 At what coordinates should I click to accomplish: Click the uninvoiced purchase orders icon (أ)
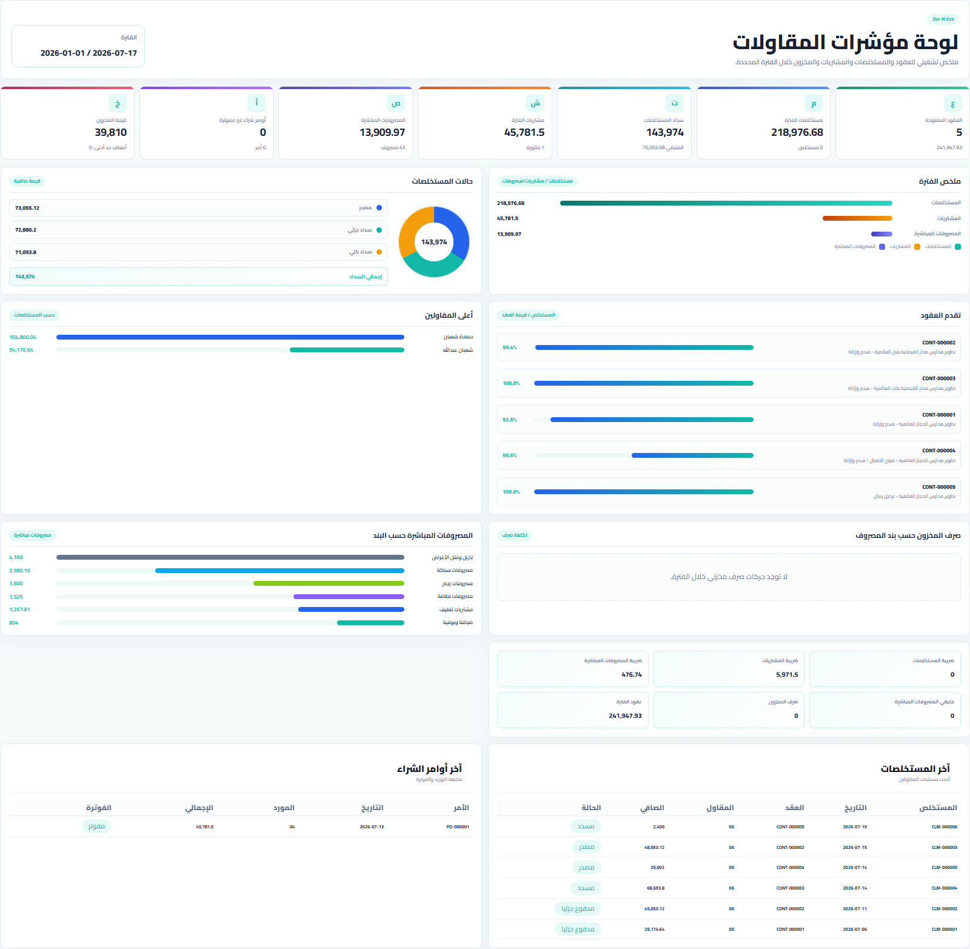tap(256, 103)
